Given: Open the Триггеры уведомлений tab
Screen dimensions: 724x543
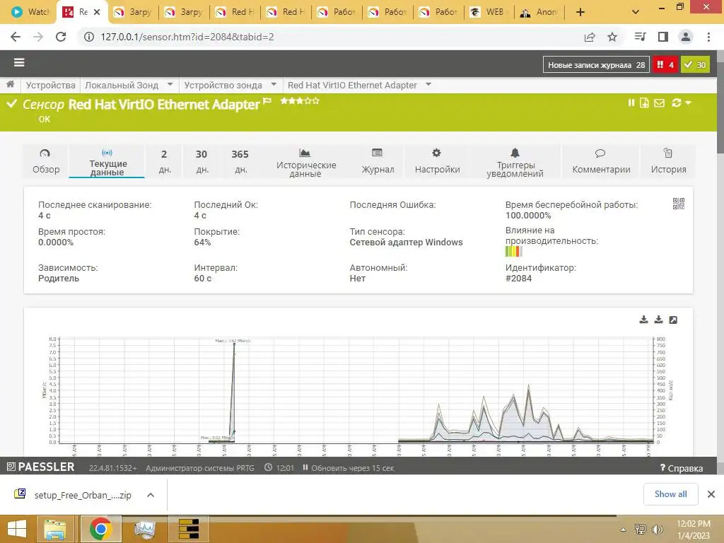Looking at the screenshot, I should tap(515, 161).
